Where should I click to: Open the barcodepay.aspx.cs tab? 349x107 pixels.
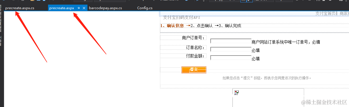[x=105, y=8]
